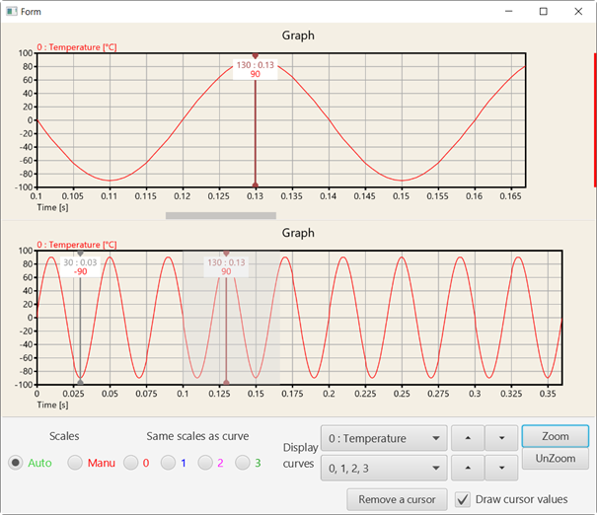
Task: Click bottom handle of gray 0.03 cursor
Action: point(80,383)
